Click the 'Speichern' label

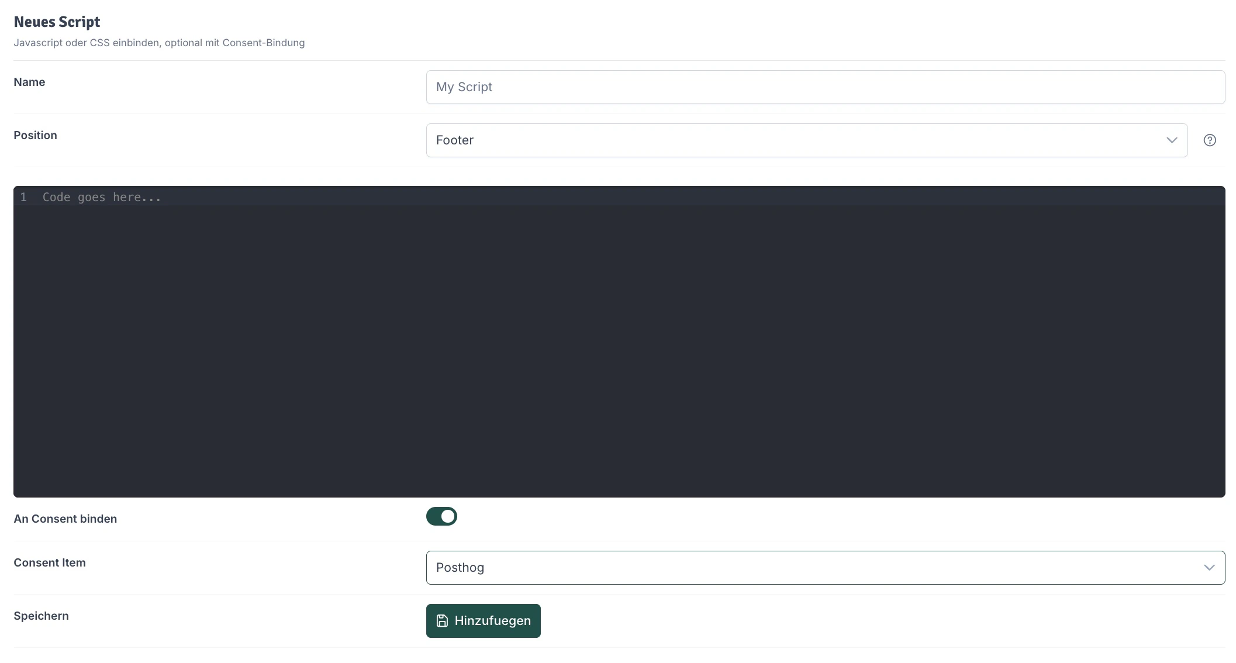coord(41,616)
